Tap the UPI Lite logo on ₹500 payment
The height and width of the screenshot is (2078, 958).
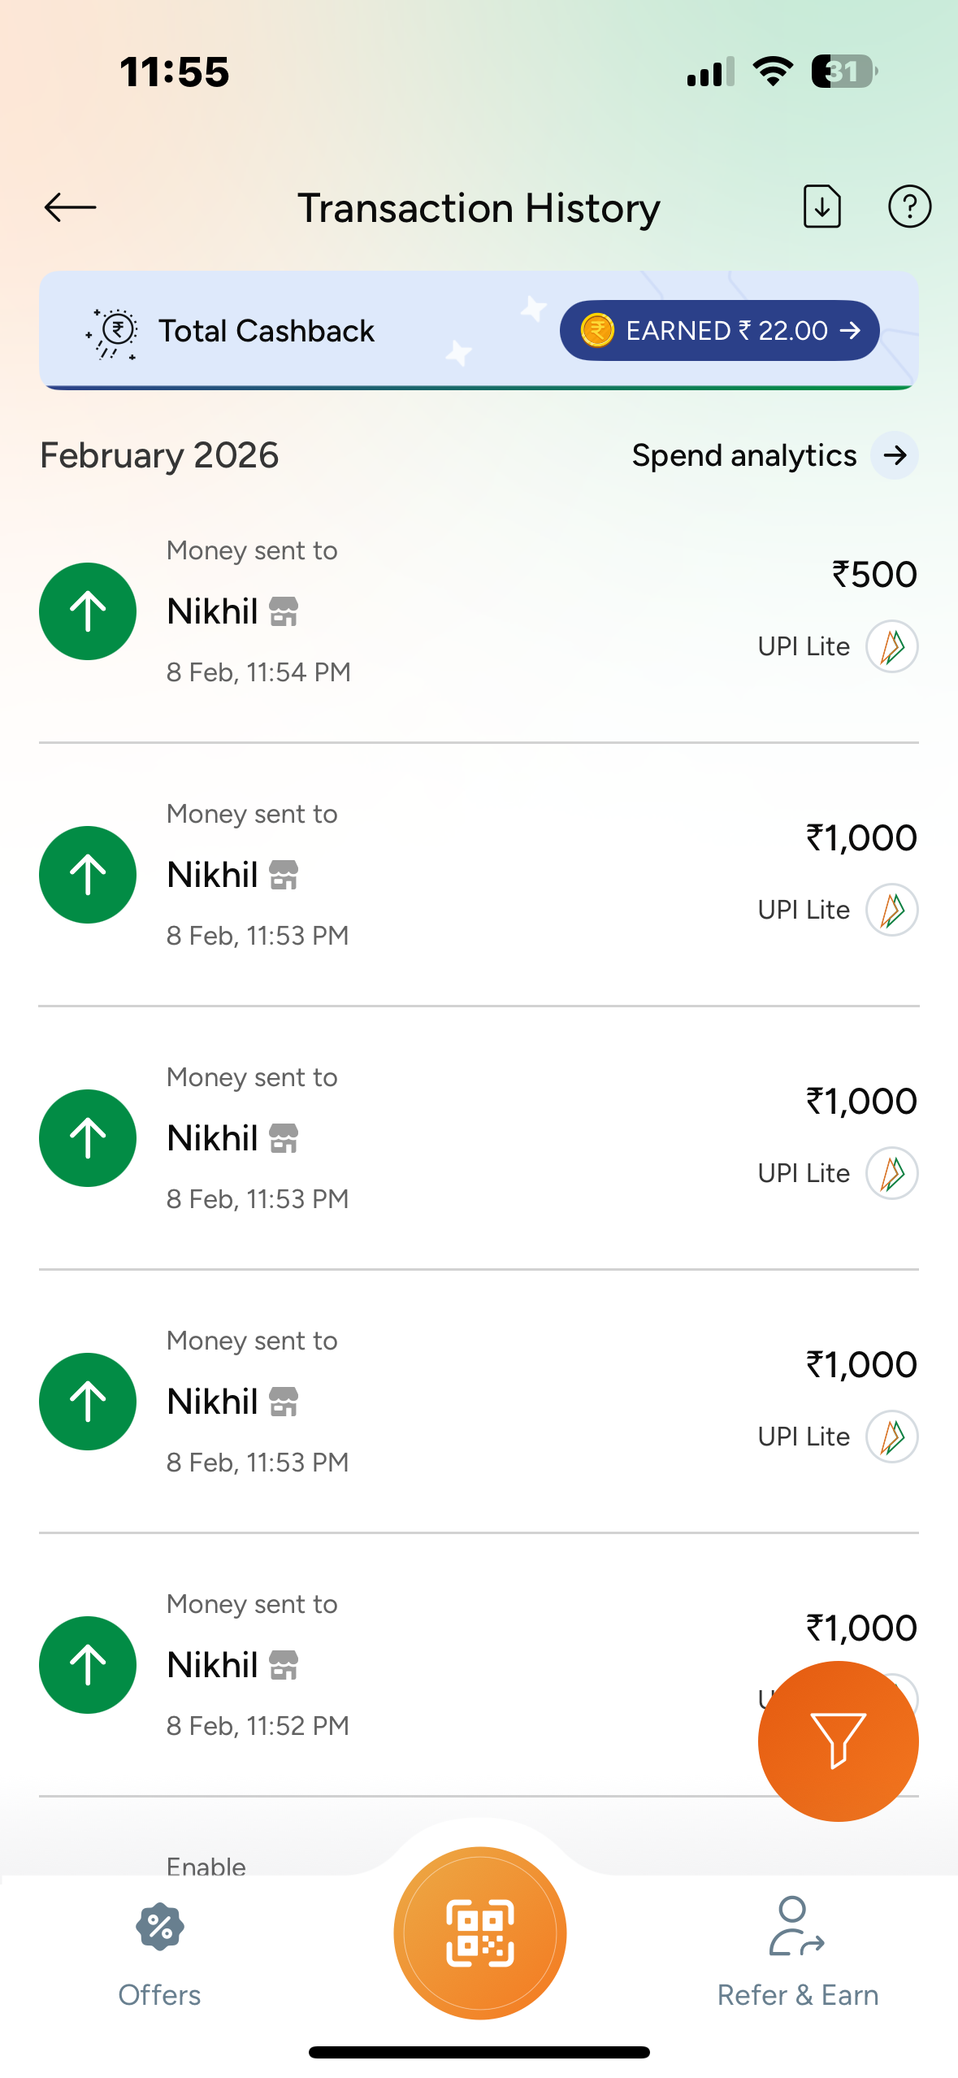(891, 647)
